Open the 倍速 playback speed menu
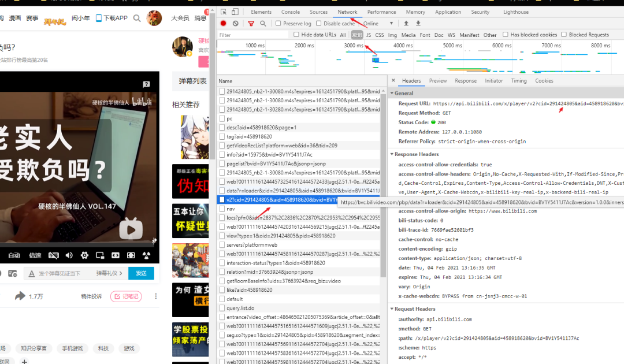The image size is (624, 364). (x=35, y=255)
